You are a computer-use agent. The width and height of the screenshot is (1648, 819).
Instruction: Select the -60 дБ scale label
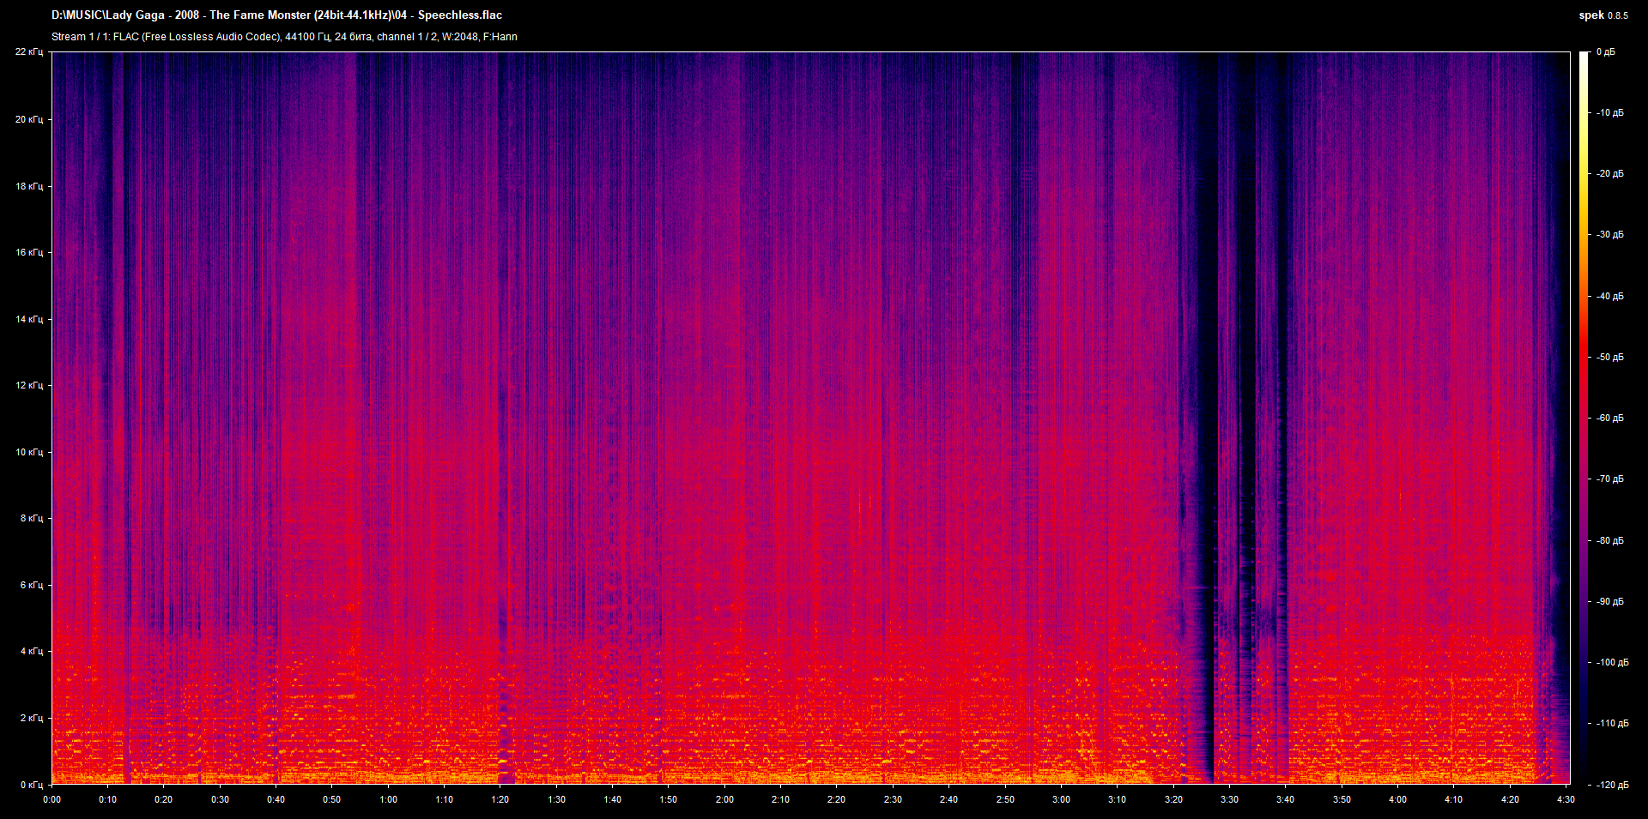1609,419
